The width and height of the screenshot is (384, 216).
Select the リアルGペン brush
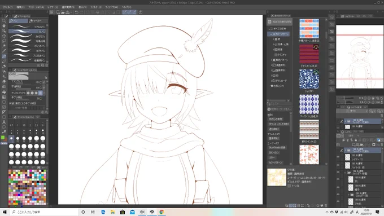[x=28, y=27]
